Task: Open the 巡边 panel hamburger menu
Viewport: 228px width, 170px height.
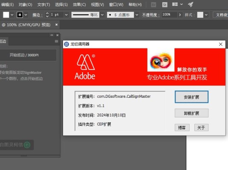Action: (x=56, y=41)
